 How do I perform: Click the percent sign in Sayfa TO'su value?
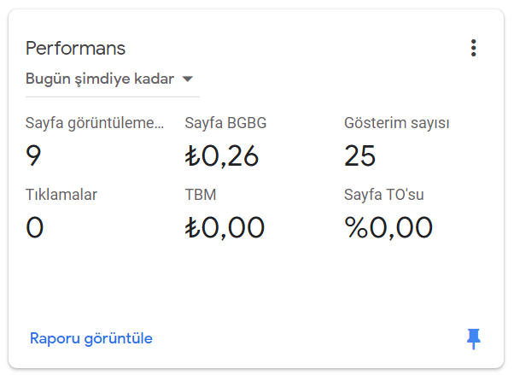pyautogui.click(x=356, y=227)
